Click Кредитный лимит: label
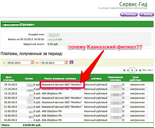This screenshot has height=128, width=155. point(34,44)
